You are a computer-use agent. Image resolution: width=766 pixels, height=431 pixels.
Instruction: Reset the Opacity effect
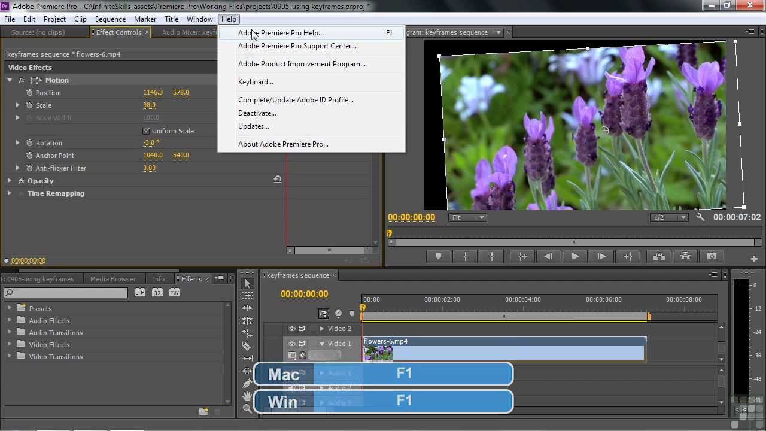(278, 179)
